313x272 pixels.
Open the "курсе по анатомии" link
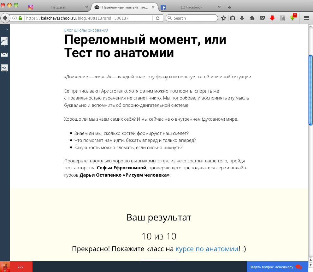tap(207, 249)
